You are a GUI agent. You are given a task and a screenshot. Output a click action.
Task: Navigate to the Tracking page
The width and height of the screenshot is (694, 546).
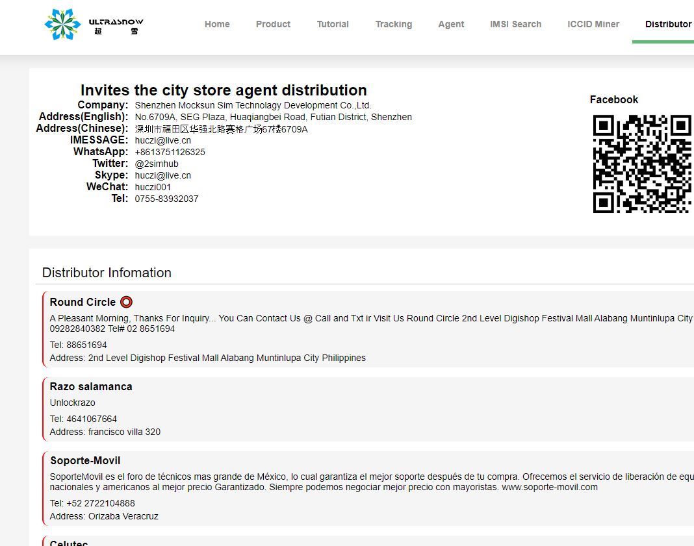click(x=394, y=24)
